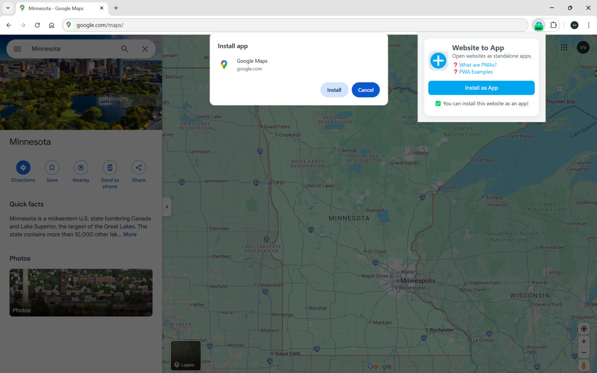Viewport: 597px width, 373px height.
Task: Click the Wausau label on the map
Action: (x=540, y=282)
